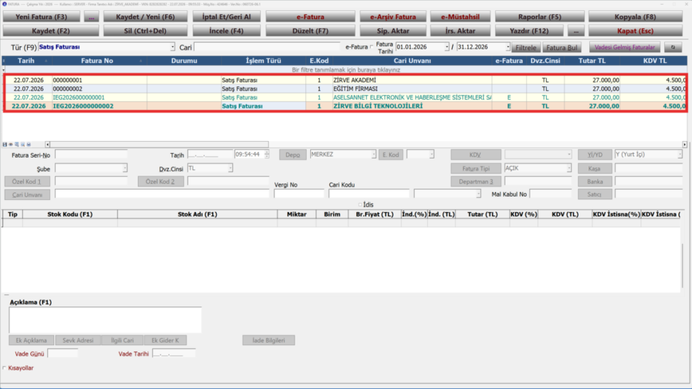Click the ellipsis button next to Yeni Fatura

(x=91, y=17)
